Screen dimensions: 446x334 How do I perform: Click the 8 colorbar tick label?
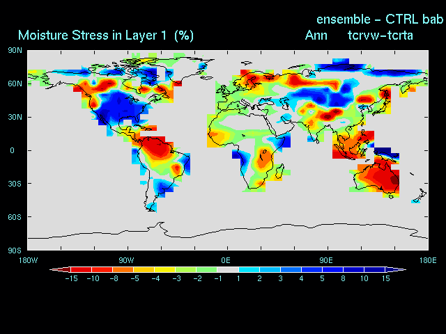coord(343,278)
